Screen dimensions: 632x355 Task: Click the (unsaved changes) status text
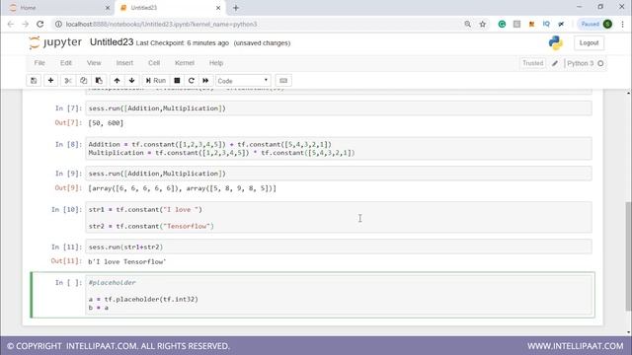coord(262,43)
